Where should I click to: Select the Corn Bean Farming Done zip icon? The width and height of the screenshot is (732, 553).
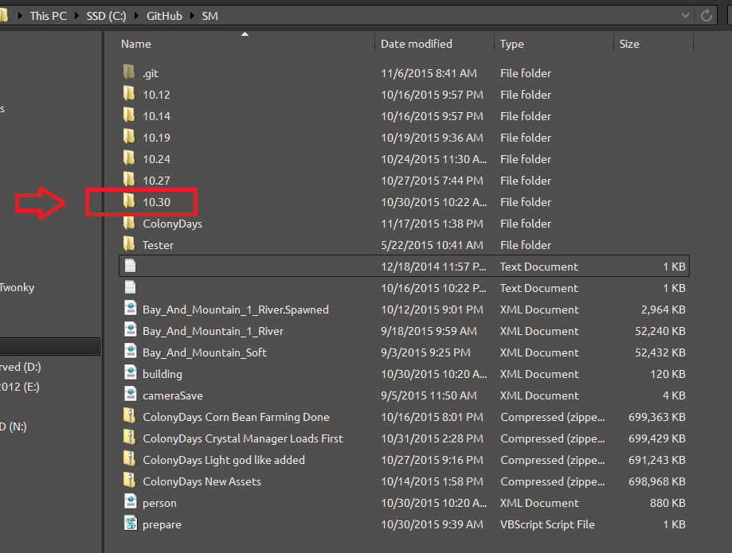coord(129,415)
